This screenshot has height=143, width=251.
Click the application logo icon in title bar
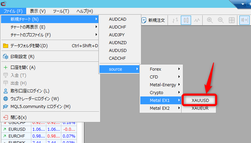3,3
